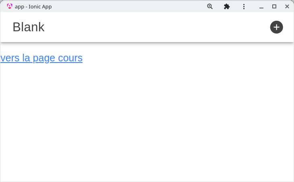Screen dimensions: 294x182
Task: Open the extensions puzzle piece icon
Action: click(x=226, y=6)
